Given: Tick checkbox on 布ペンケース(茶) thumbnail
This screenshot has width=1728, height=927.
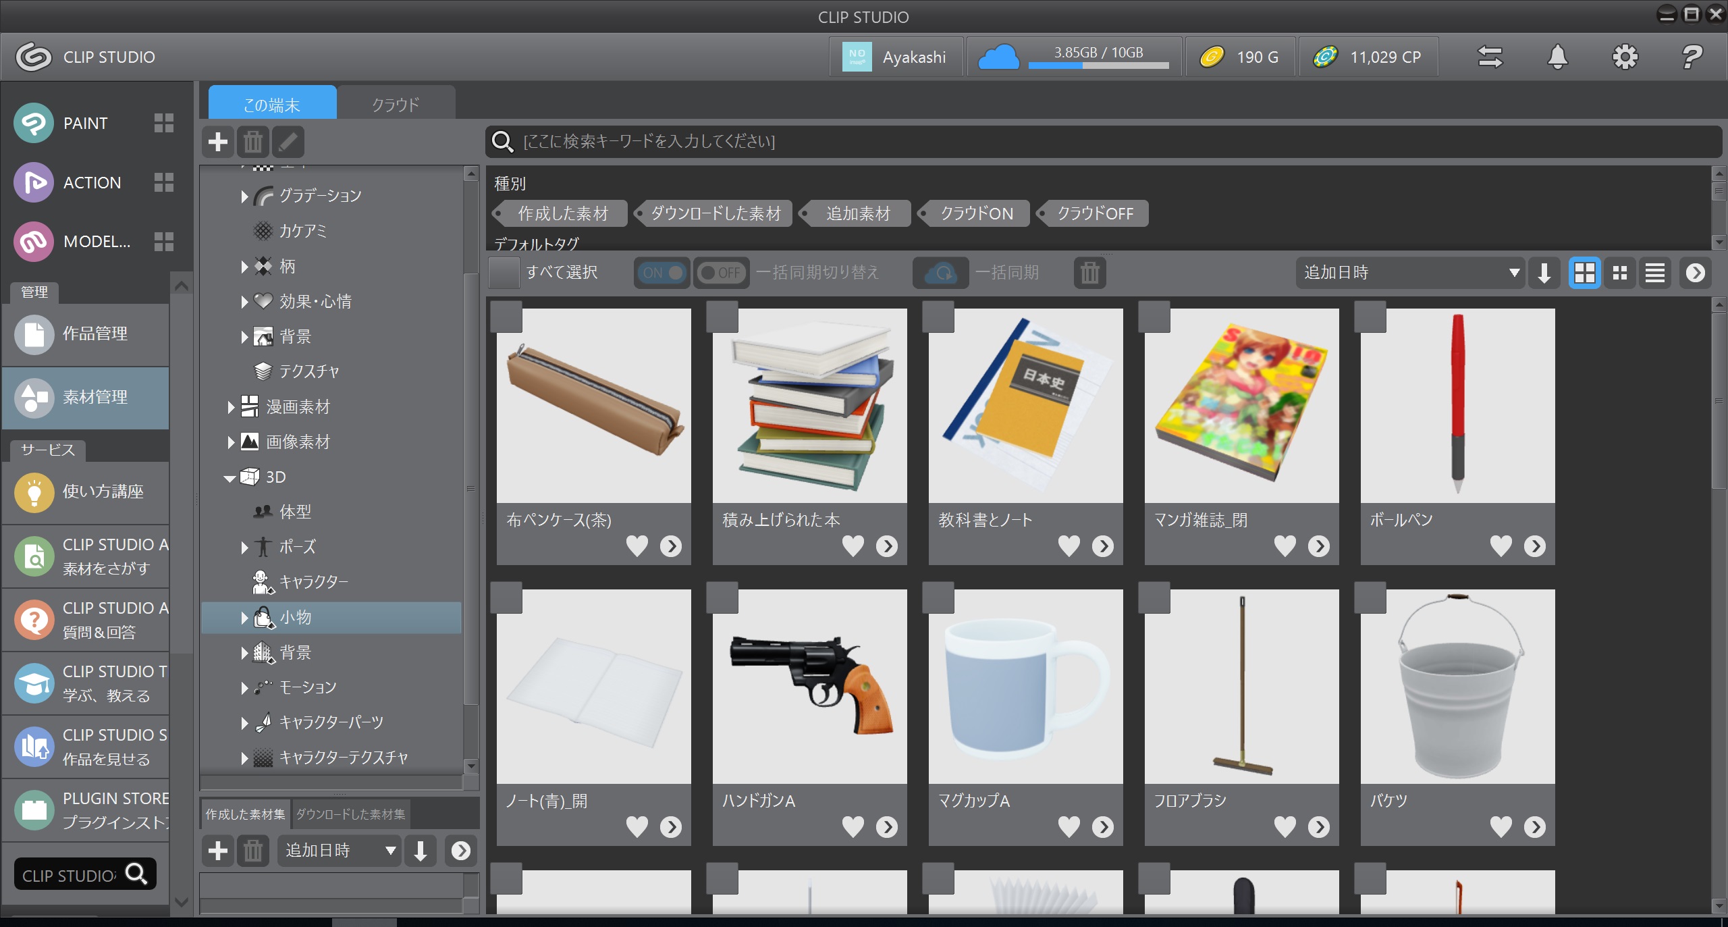Looking at the screenshot, I should click(506, 317).
